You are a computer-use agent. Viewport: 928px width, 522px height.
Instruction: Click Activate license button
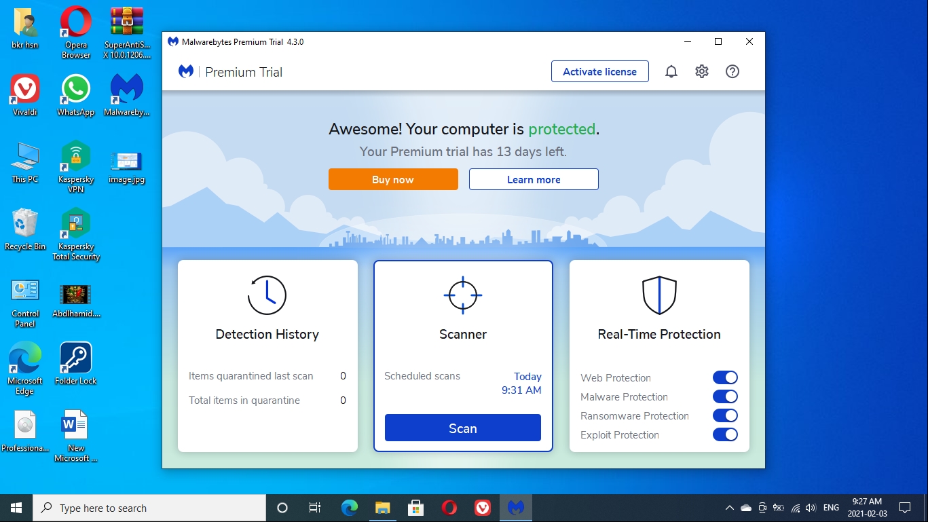click(x=599, y=72)
